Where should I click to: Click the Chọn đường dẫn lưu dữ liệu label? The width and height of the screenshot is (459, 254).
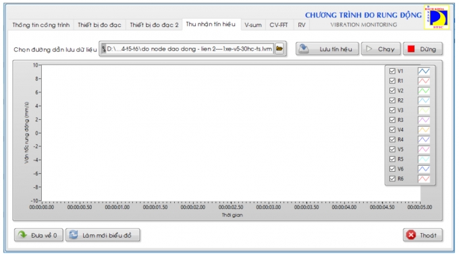click(x=55, y=50)
